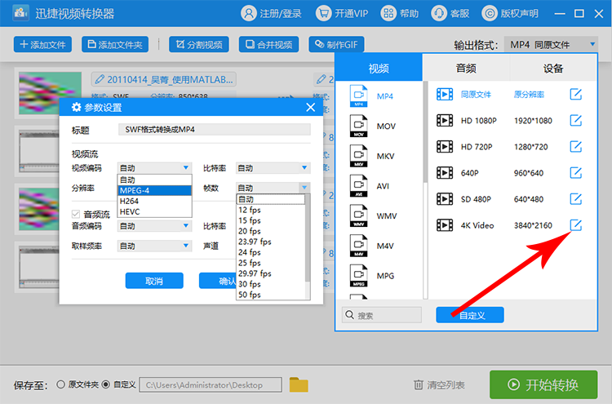Select the first video thumbnail
The height and width of the screenshot is (404, 612).
(50, 93)
